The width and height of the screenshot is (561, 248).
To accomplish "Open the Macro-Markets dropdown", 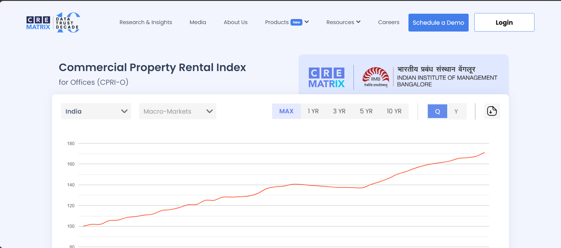I will click(x=178, y=111).
